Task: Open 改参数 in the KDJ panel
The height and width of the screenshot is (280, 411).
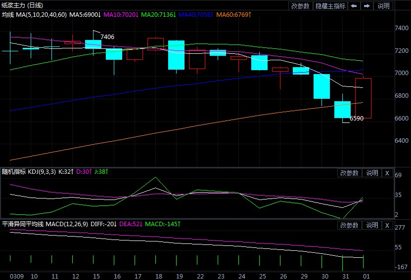Action: (349, 173)
